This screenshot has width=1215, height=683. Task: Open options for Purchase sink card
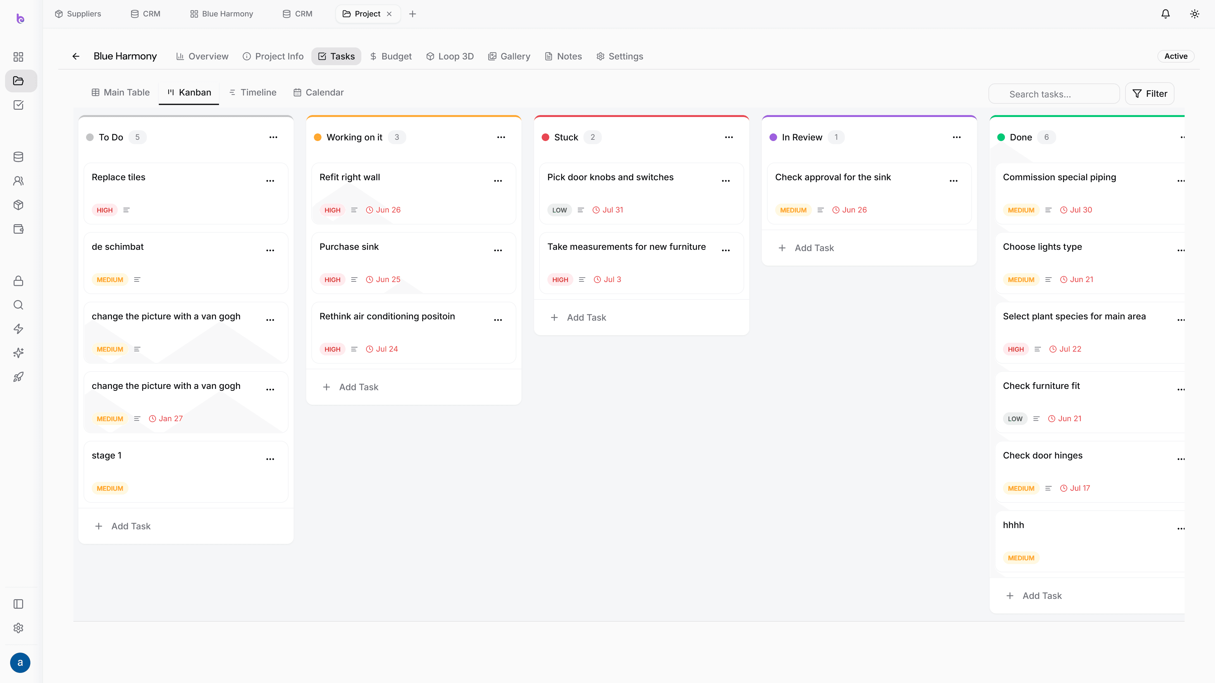498,251
